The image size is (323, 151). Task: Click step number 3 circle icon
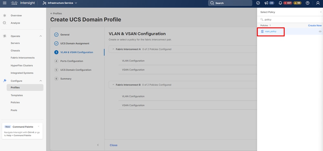point(56,52)
